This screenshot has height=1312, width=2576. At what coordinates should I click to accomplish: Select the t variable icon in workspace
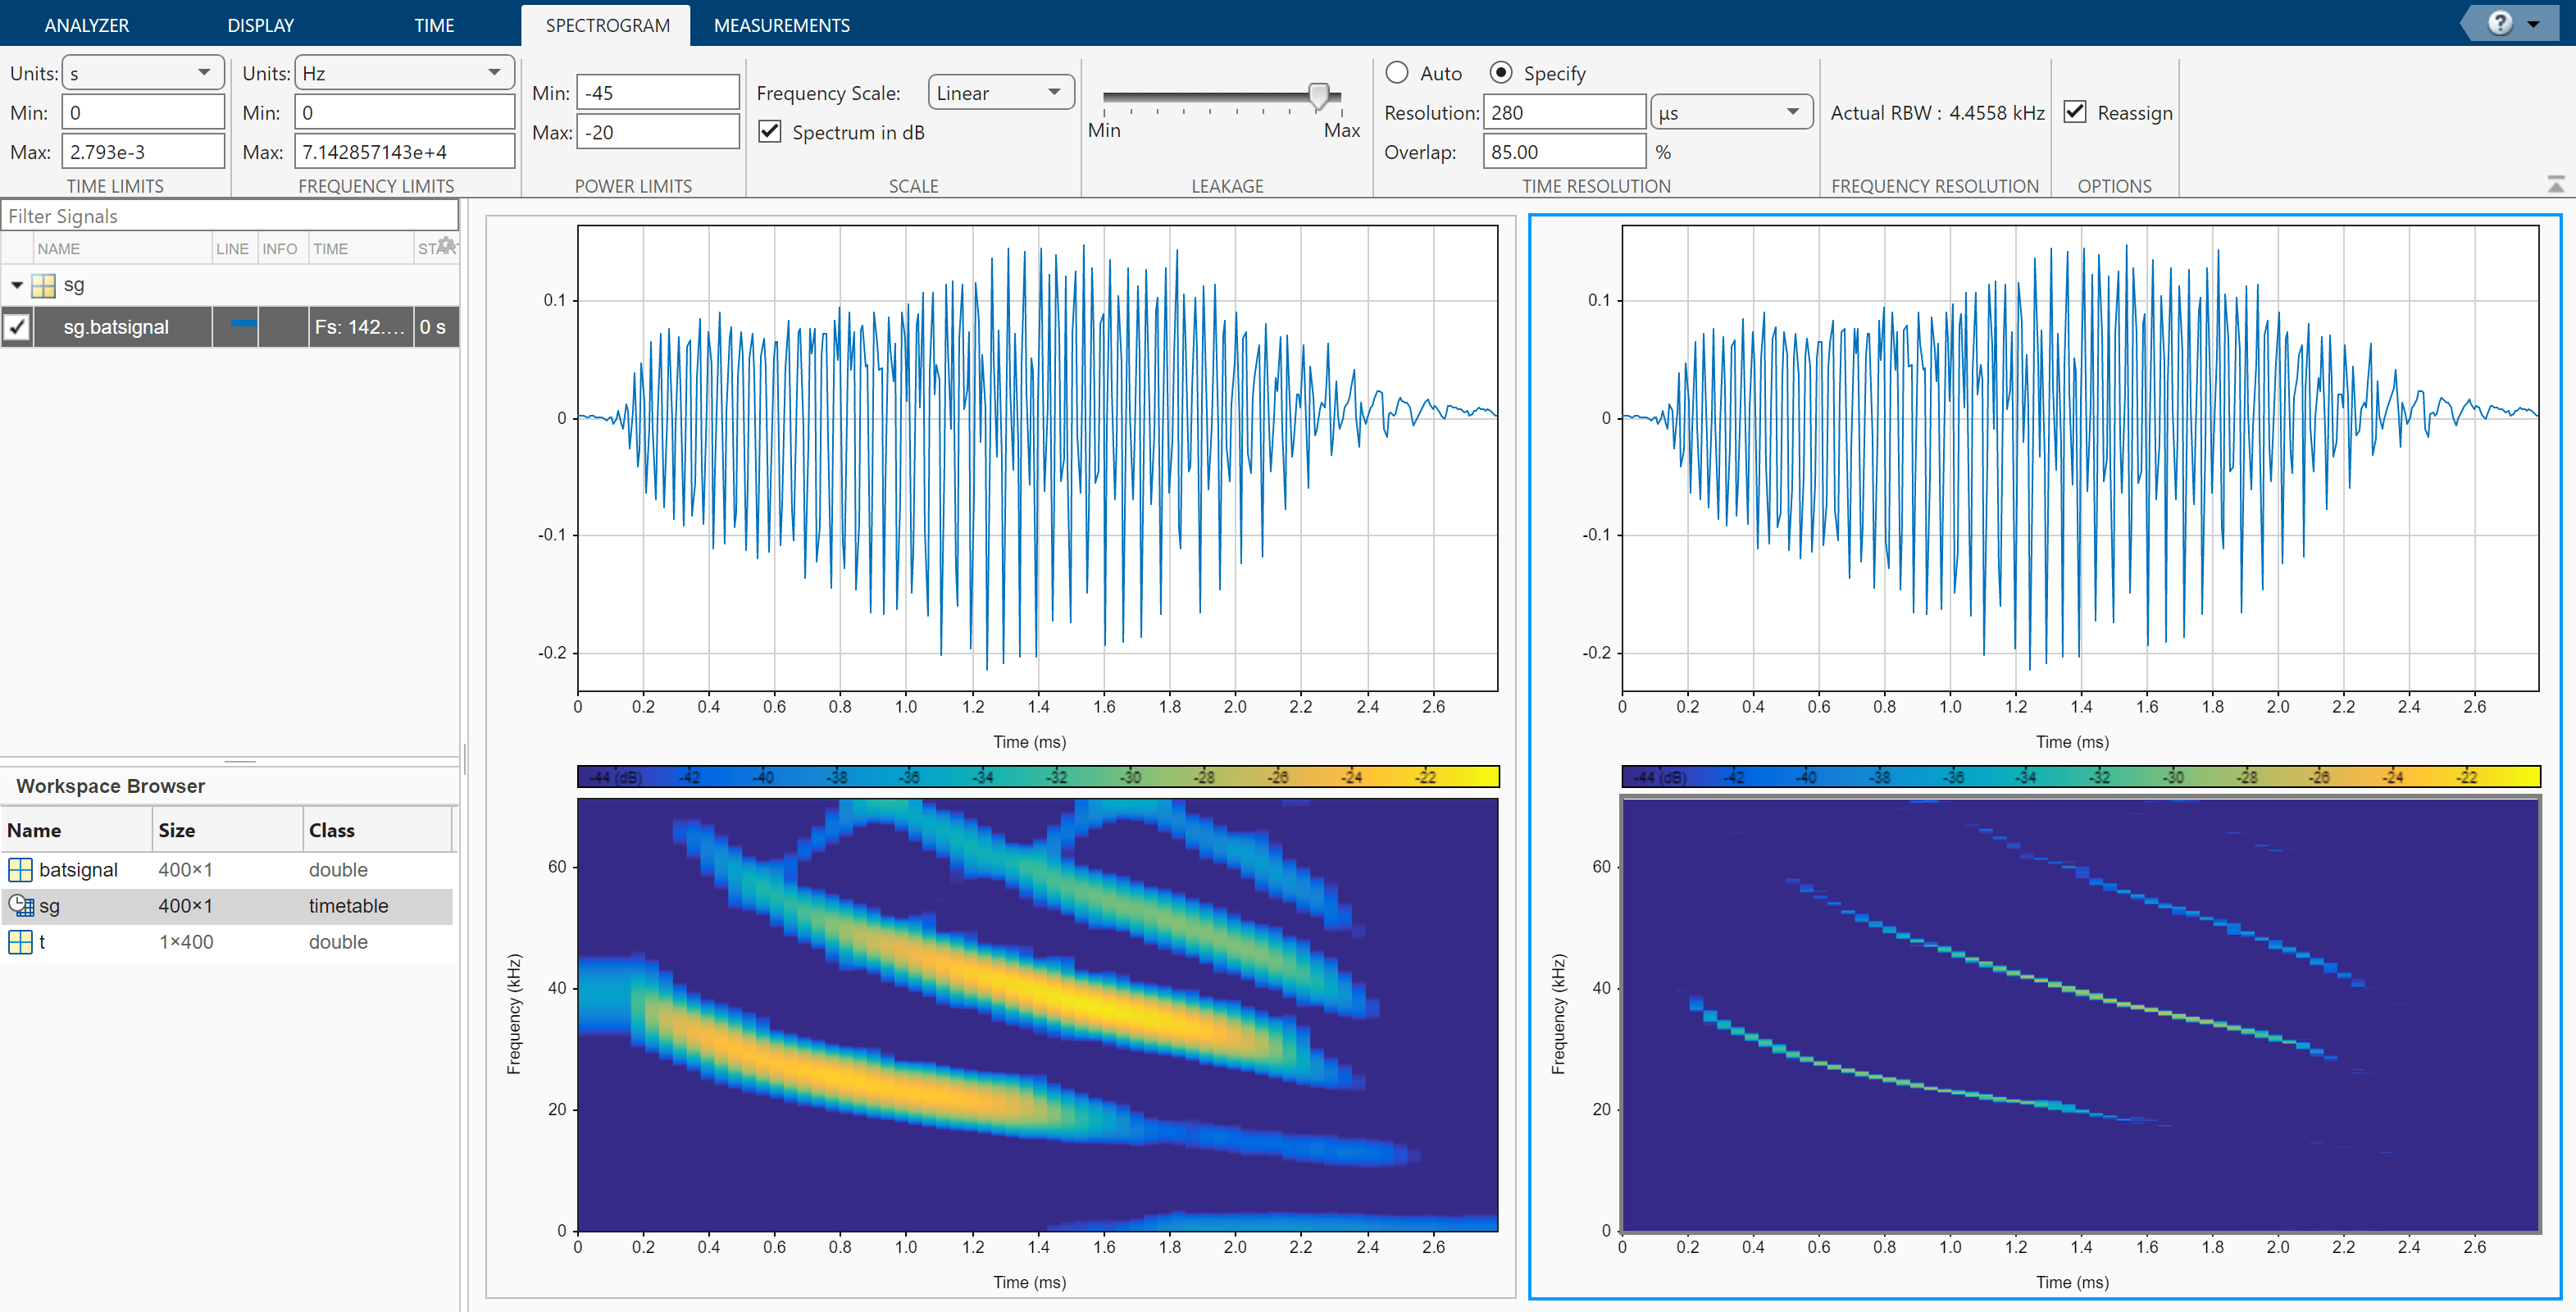[x=20, y=941]
